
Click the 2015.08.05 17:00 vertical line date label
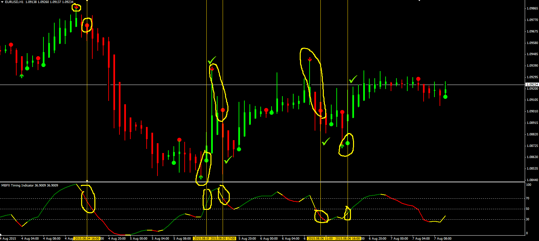[223, 239]
